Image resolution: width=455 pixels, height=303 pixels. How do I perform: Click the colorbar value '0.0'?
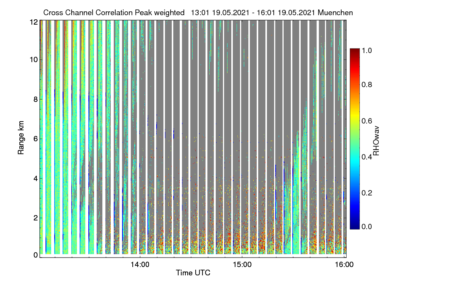pos(367,226)
